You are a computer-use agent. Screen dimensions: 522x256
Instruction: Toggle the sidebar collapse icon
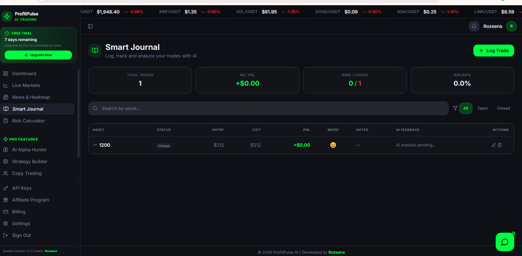[90, 26]
